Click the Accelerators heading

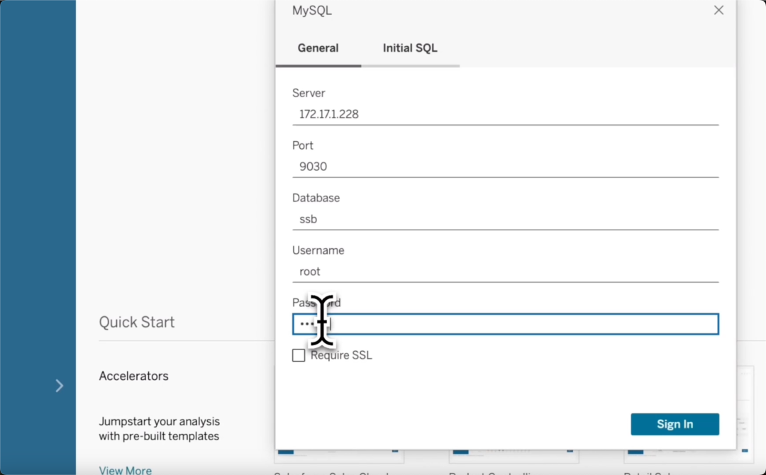pos(133,376)
